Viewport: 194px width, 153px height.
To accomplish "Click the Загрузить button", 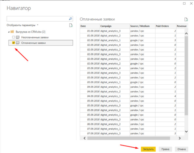I will coord(148,149).
